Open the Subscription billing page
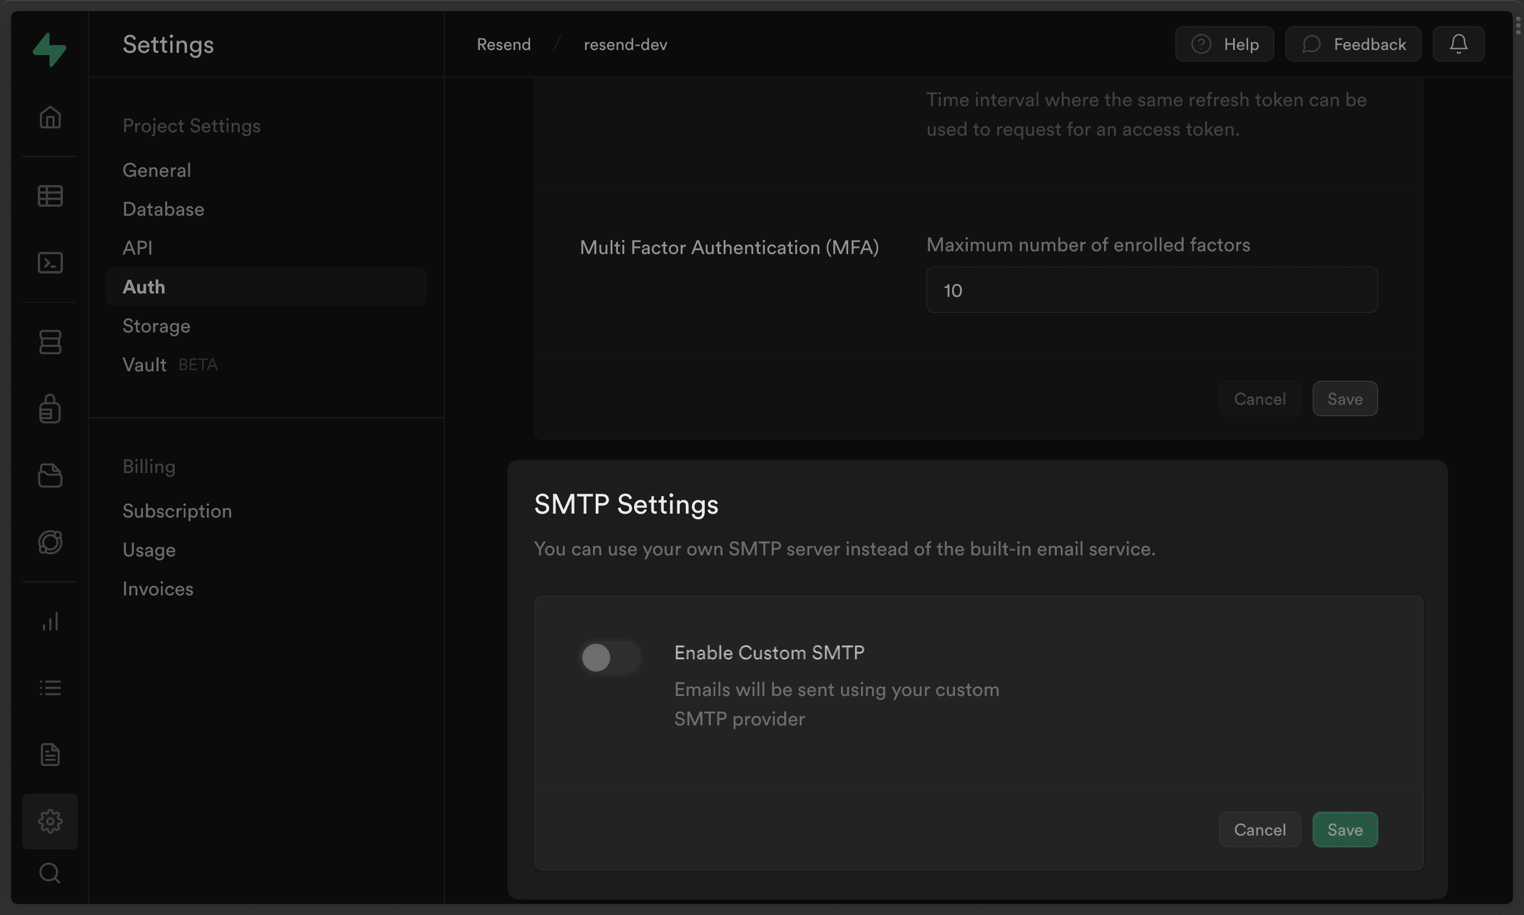This screenshot has width=1524, height=915. [x=177, y=510]
